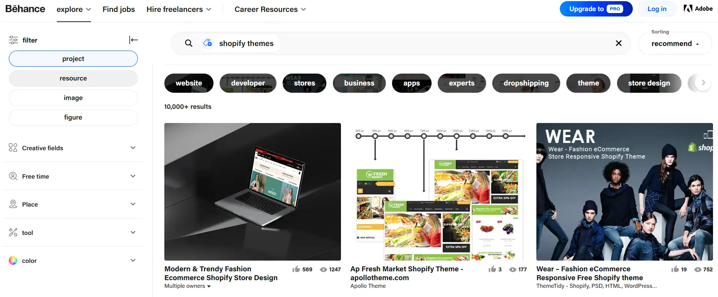Image resolution: width=718 pixels, height=297 pixels.
Task: Collapse the filter sidebar with arrow icon
Action: [x=134, y=40]
